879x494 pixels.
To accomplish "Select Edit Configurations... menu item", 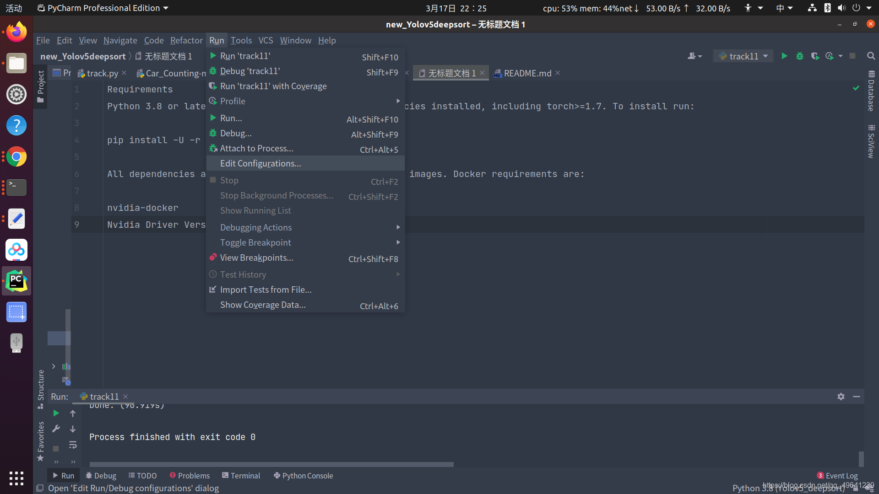I will 305,163.
